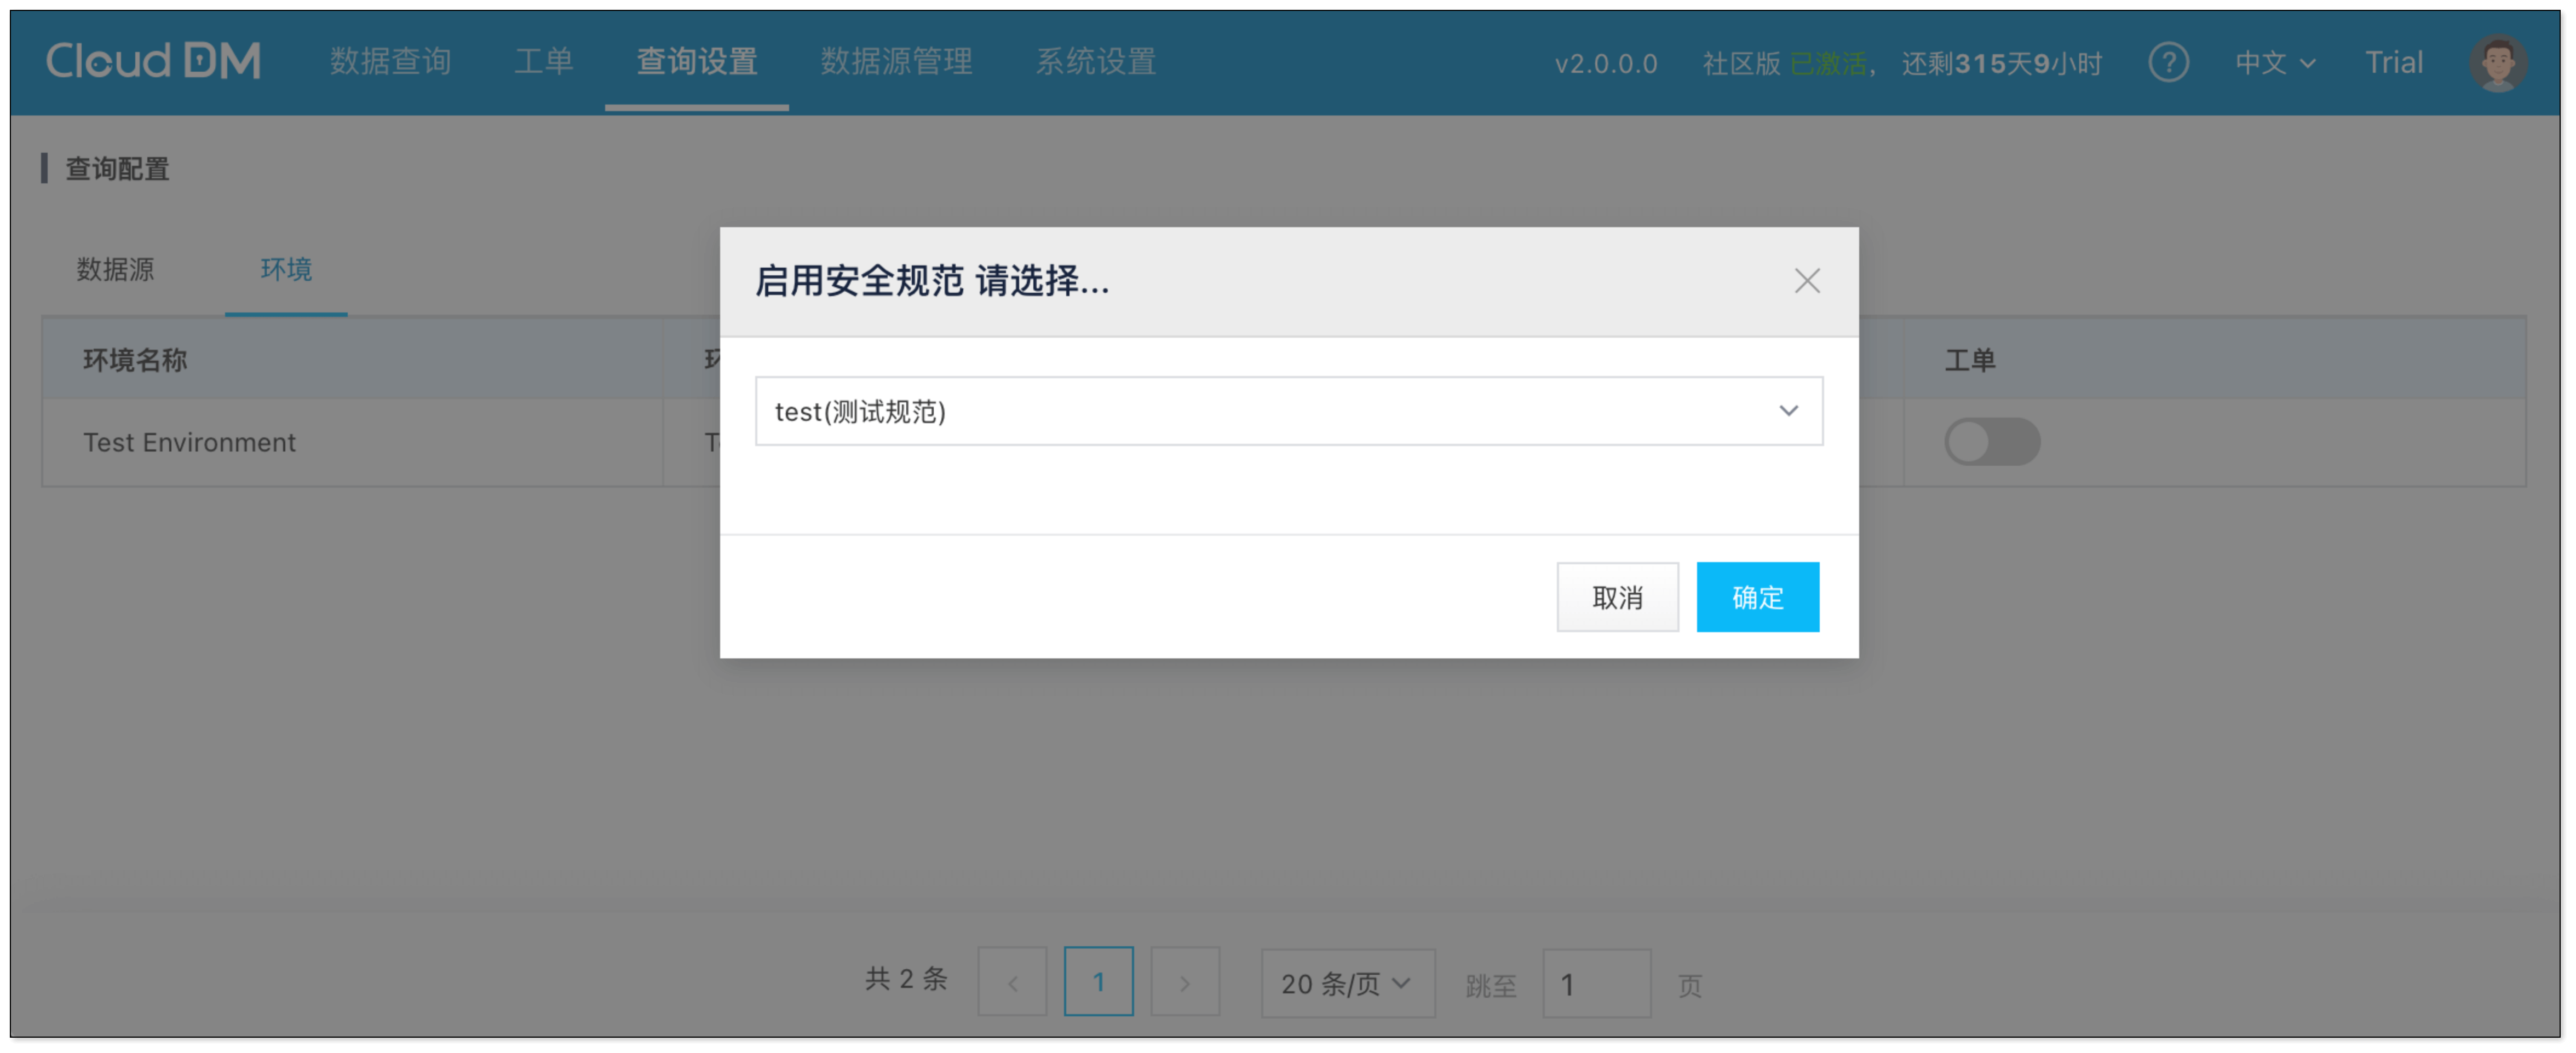Viewport: 2576px width, 1053px height.
Task: Open the 中文 language dropdown
Action: [2274, 63]
